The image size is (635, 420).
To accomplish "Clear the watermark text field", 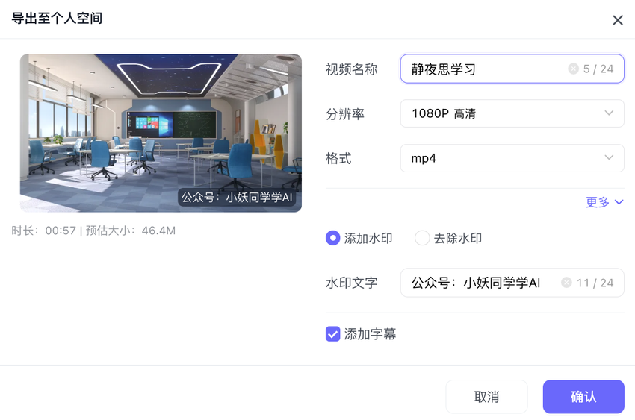I will 566,283.
